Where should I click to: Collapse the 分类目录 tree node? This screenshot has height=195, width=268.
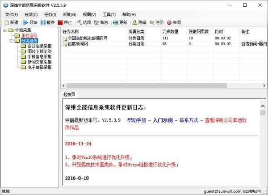pyautogui.click(x=11, y=41)
